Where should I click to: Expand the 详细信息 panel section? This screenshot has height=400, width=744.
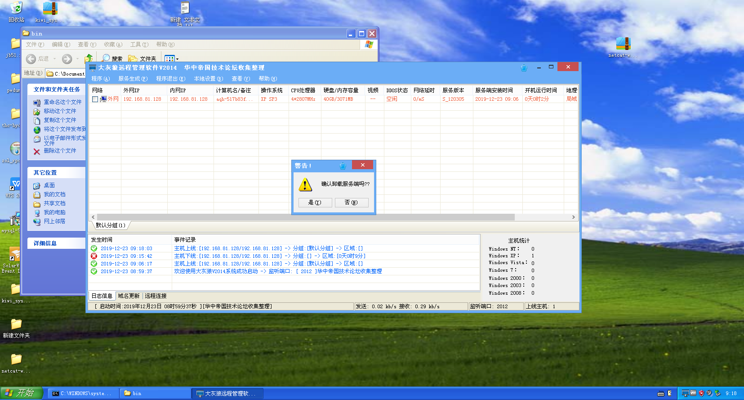(57, 243)
